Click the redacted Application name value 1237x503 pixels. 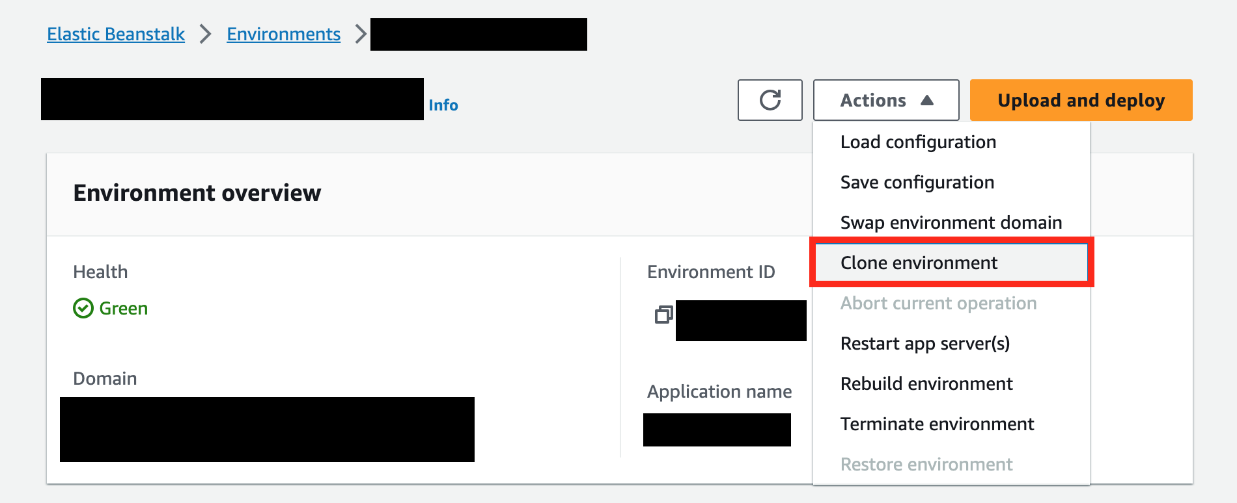(717, 430)
